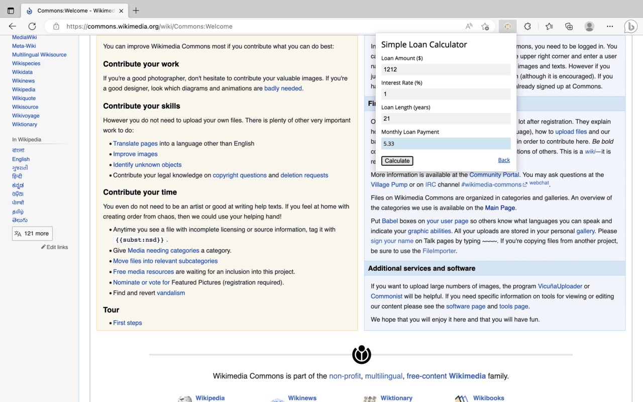Open the Wikidata sidebar link
This screenshot has width=643, height=402.
(22, 72)
